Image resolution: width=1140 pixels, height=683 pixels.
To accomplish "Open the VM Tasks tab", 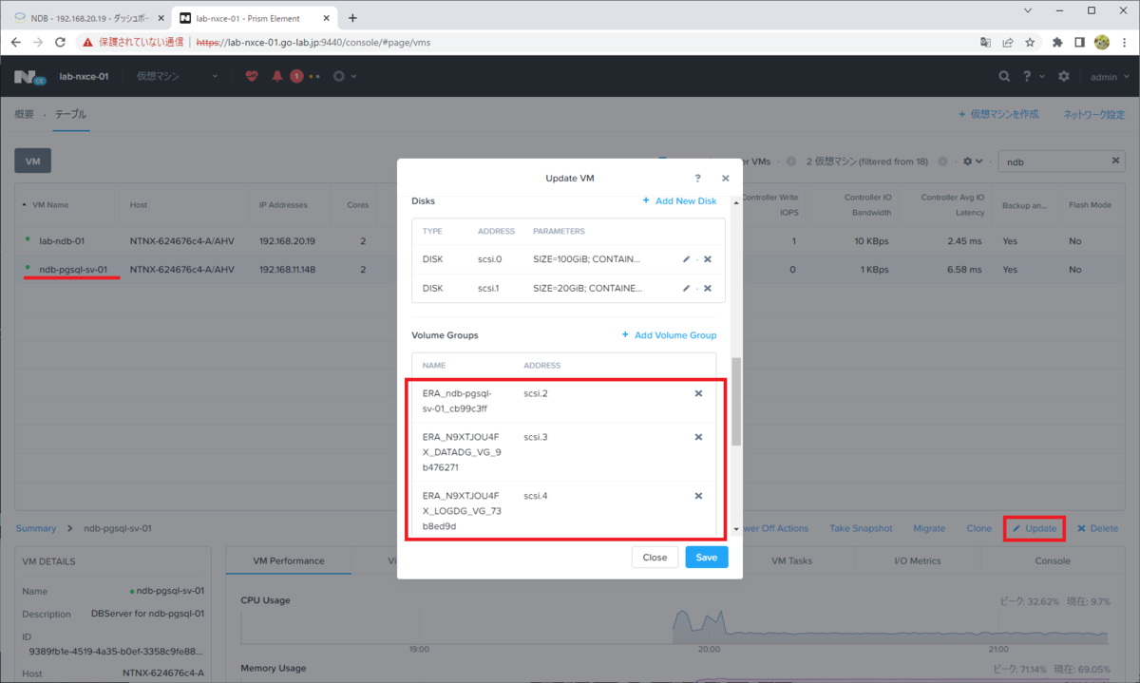I will click(791, 560).
